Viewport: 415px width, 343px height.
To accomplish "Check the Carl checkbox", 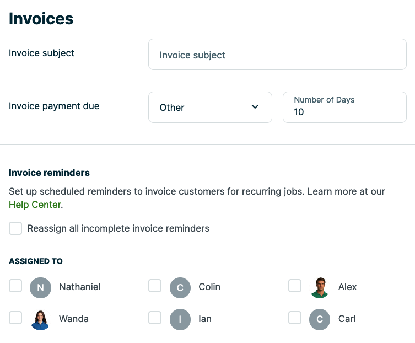I will click(295, 318).
